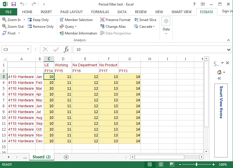Click the zoom slider in the status bar

(197, 164)
